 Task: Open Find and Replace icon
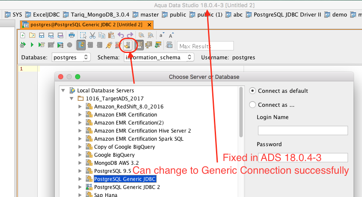(x=151, y=35)
